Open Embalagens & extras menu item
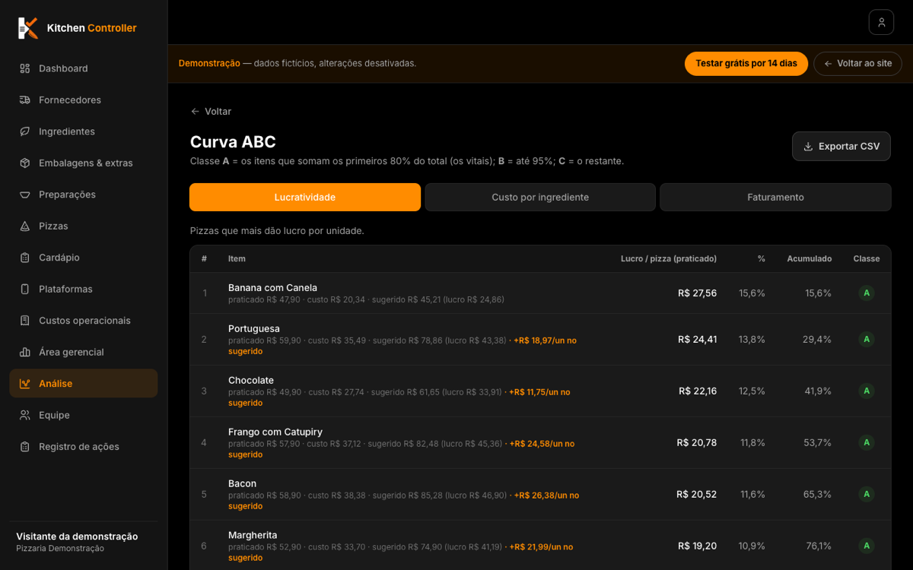 [84, 163]
